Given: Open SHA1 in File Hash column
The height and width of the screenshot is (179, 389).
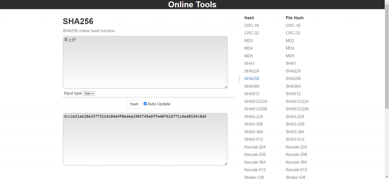Looking at the screenshot, I should coord(291,63).
